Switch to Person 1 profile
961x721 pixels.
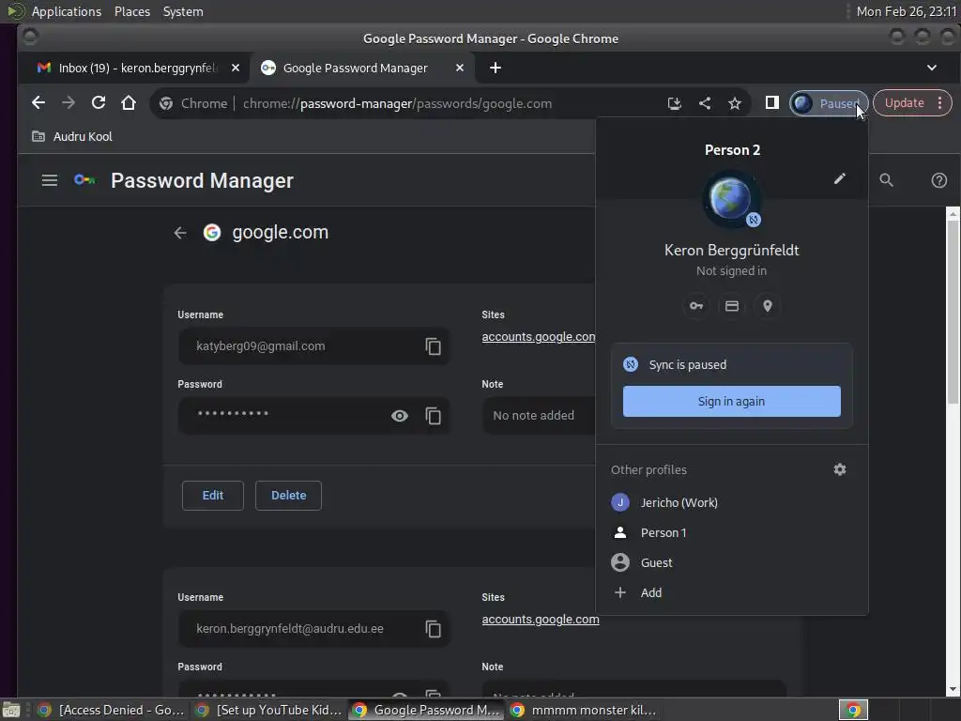[x=732, y=533]
